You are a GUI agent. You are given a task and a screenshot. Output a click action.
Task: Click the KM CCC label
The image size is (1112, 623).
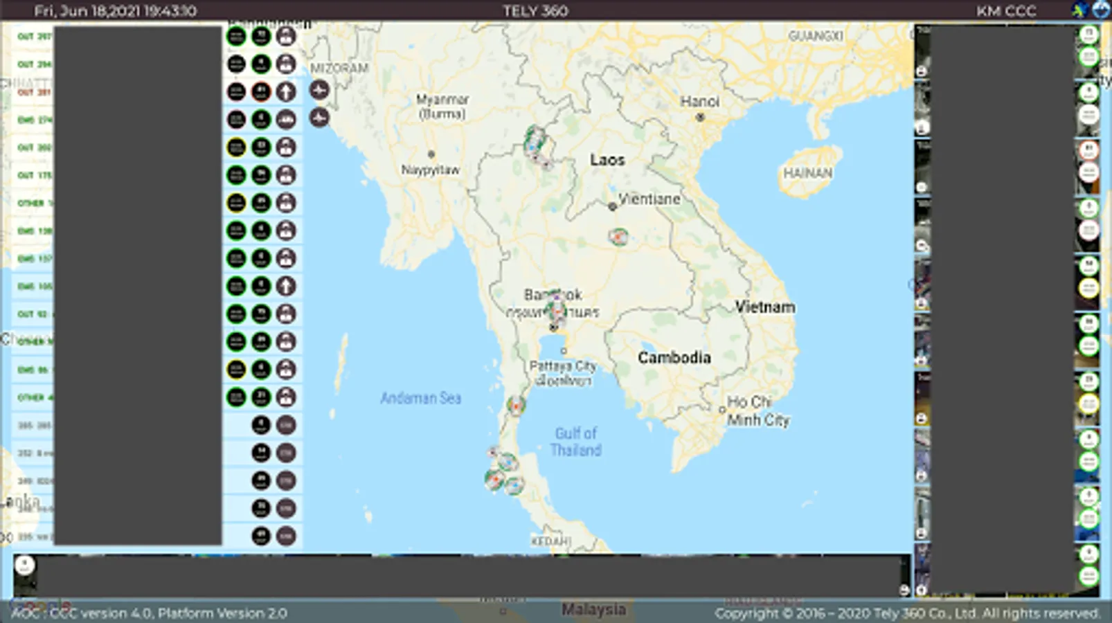1006,10
